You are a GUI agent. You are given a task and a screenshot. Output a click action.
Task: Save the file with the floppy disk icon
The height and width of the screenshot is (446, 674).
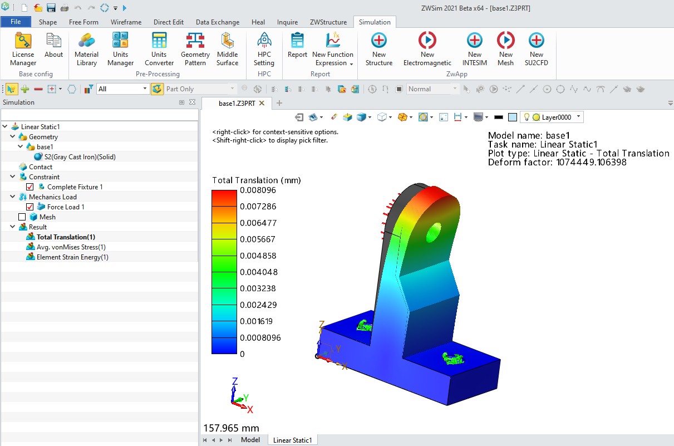point(51,8)
